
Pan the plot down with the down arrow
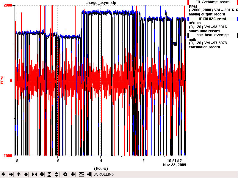pyautogui.click(x=26, y=174)
